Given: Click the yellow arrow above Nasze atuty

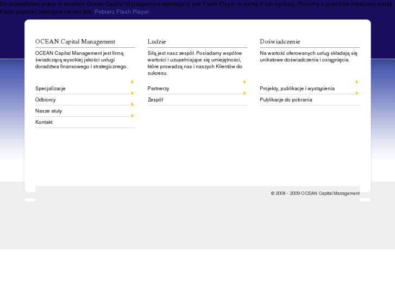Looking at the screenshot, I should [x=132, y=104].
